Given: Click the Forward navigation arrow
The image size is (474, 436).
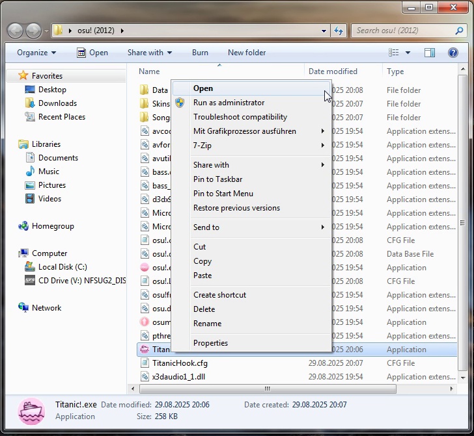Looking at the screenshot, I should pos(33,31).
